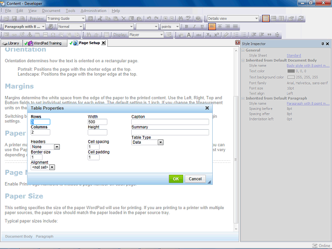This screenshot has width=332, height=249.
Task: Click the bulleted list icon
Action: [244, 35]
